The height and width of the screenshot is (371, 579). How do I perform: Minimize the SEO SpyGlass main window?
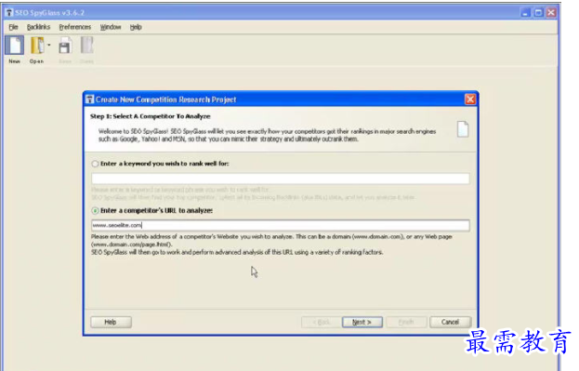pyautogui.click(x=525, y=13)
